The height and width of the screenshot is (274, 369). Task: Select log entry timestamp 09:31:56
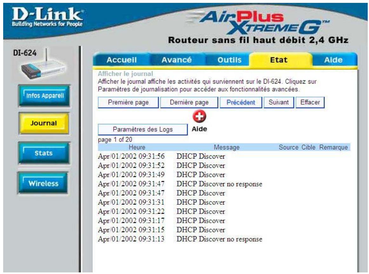click(131, 156)
